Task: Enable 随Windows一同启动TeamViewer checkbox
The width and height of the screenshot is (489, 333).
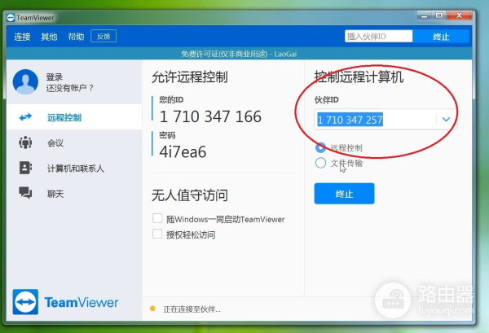Action: click(x=157, y=218)
